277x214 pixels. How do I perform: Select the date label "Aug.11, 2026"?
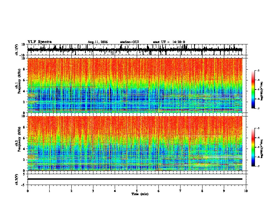(x=98, y=42)
